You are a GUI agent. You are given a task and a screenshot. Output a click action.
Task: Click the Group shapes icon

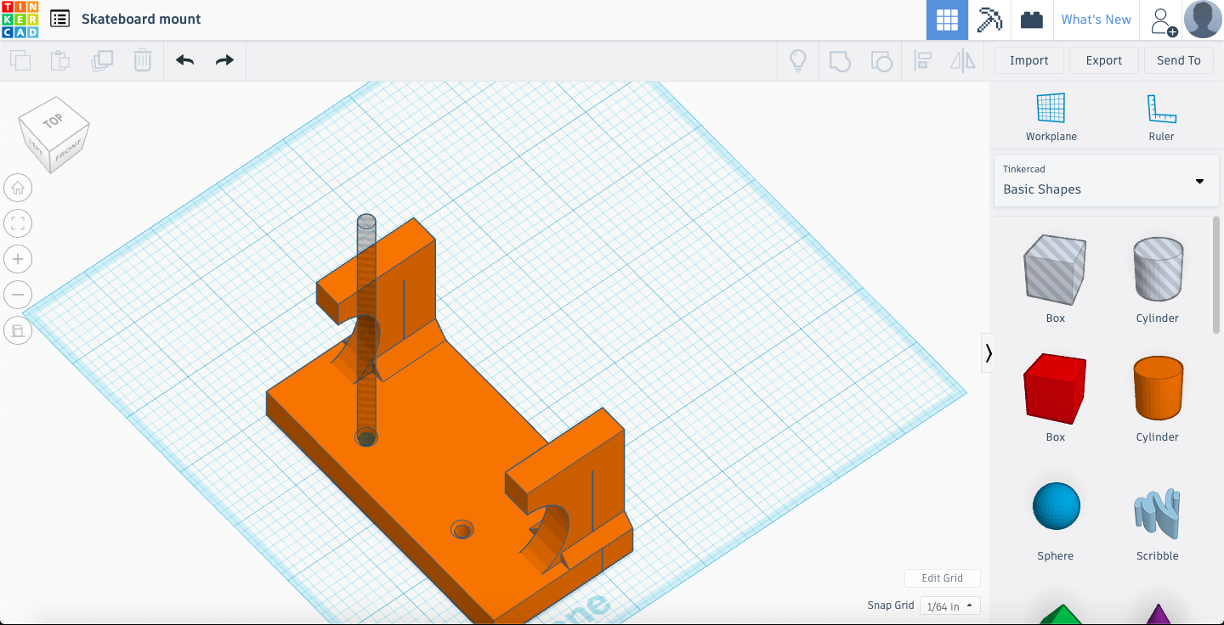click(840, 60)
